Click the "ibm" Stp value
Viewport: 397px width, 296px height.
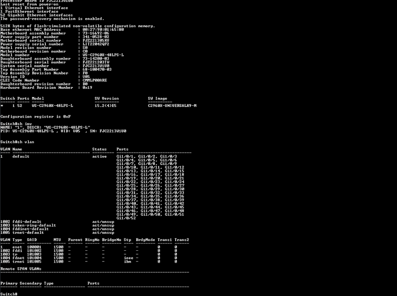pyautogui.click(x=127, y=262)
